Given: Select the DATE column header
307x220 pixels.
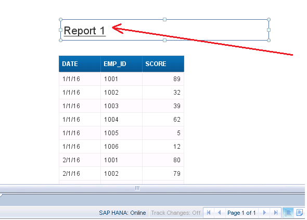Looking at the screenshot, I should click(80, 64).
